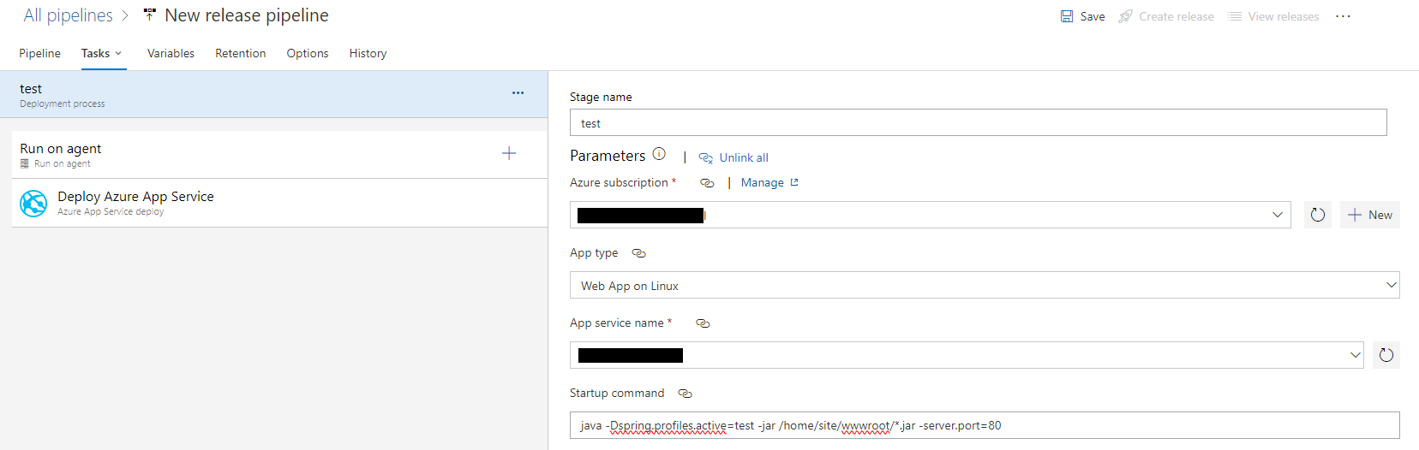Viewport: 1419px width, 450px height.
Task: Click the Parameters heading text
Action: [608, 156]
